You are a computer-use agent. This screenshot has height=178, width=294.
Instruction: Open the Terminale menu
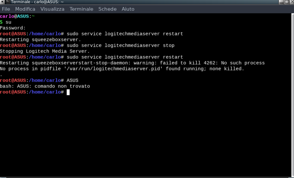(81, 9)
